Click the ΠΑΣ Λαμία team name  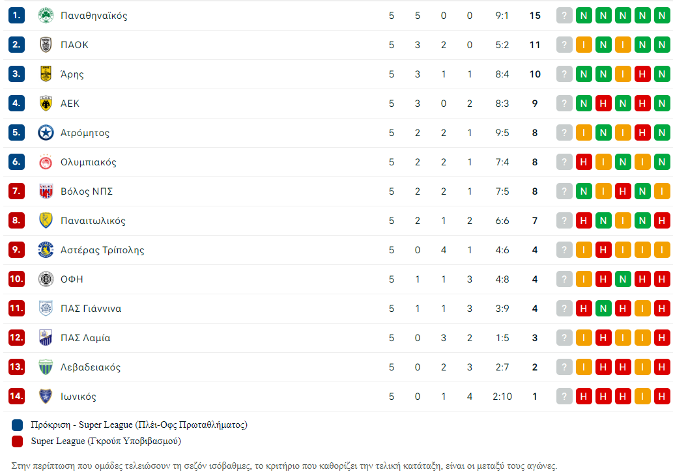(85, 338)
